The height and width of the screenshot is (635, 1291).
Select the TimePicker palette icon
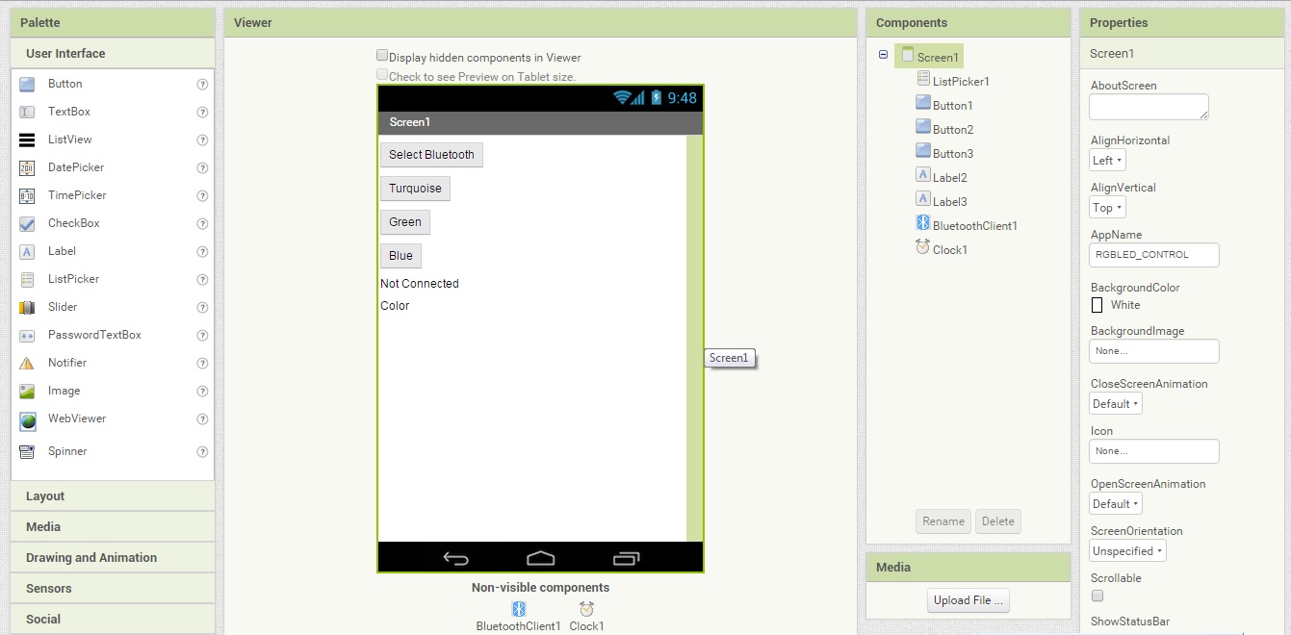coord(27,195)
